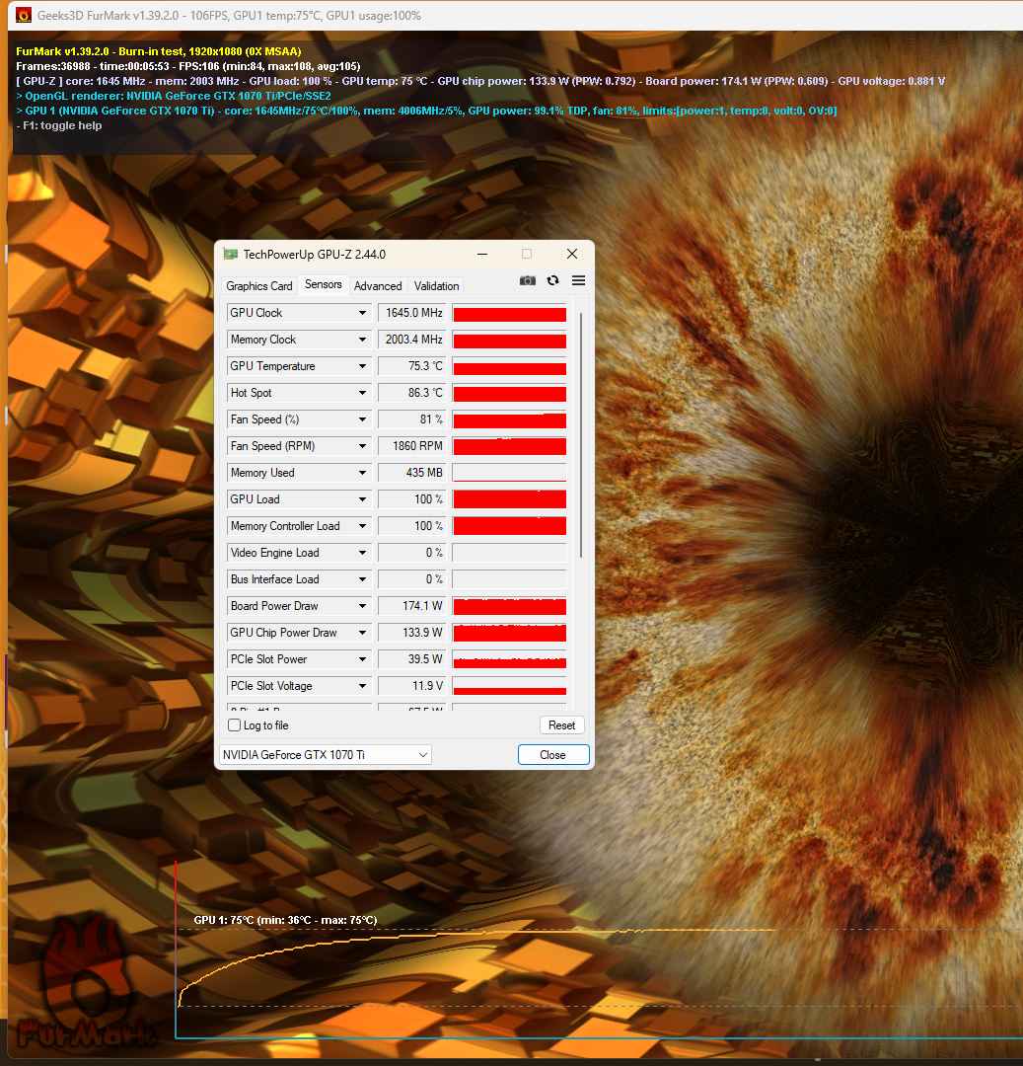
Task: Open the Memory Controller Load dropdown
Action: tap(362, 526)
